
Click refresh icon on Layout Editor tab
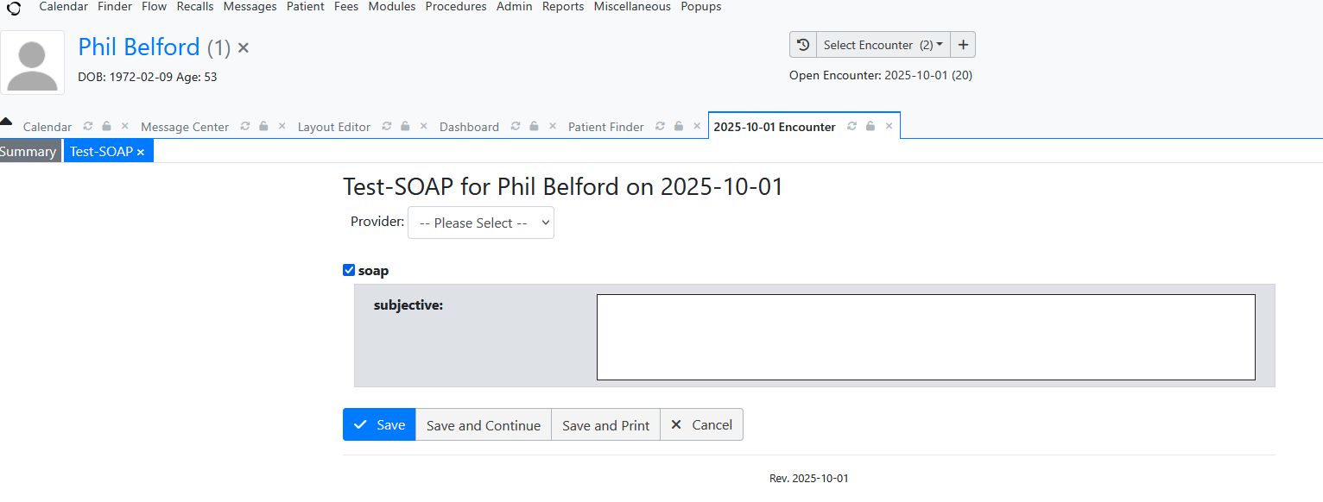coord(386,127)
